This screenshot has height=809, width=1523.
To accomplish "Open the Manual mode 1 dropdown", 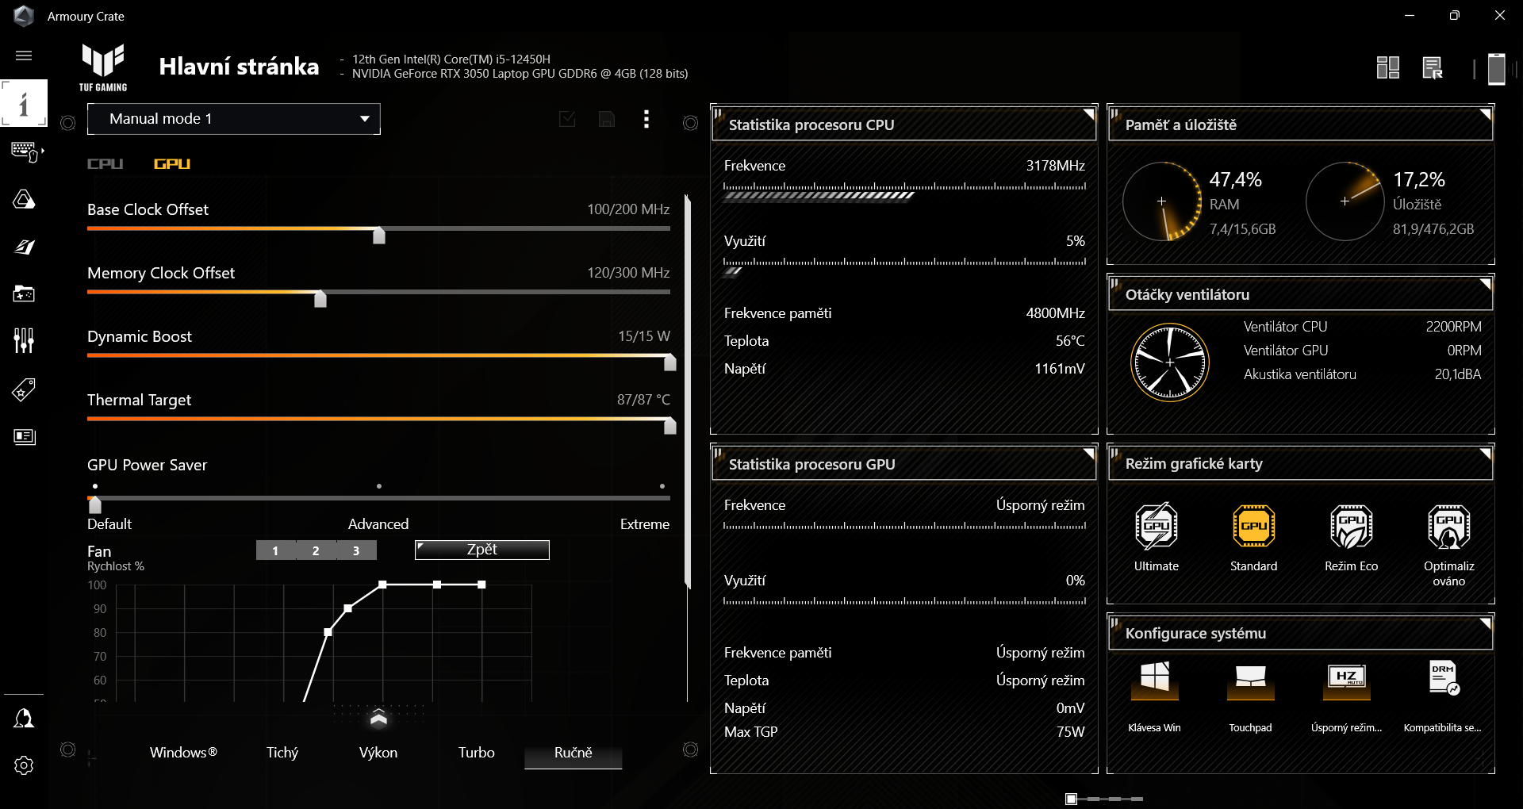I will pos(234,119).
